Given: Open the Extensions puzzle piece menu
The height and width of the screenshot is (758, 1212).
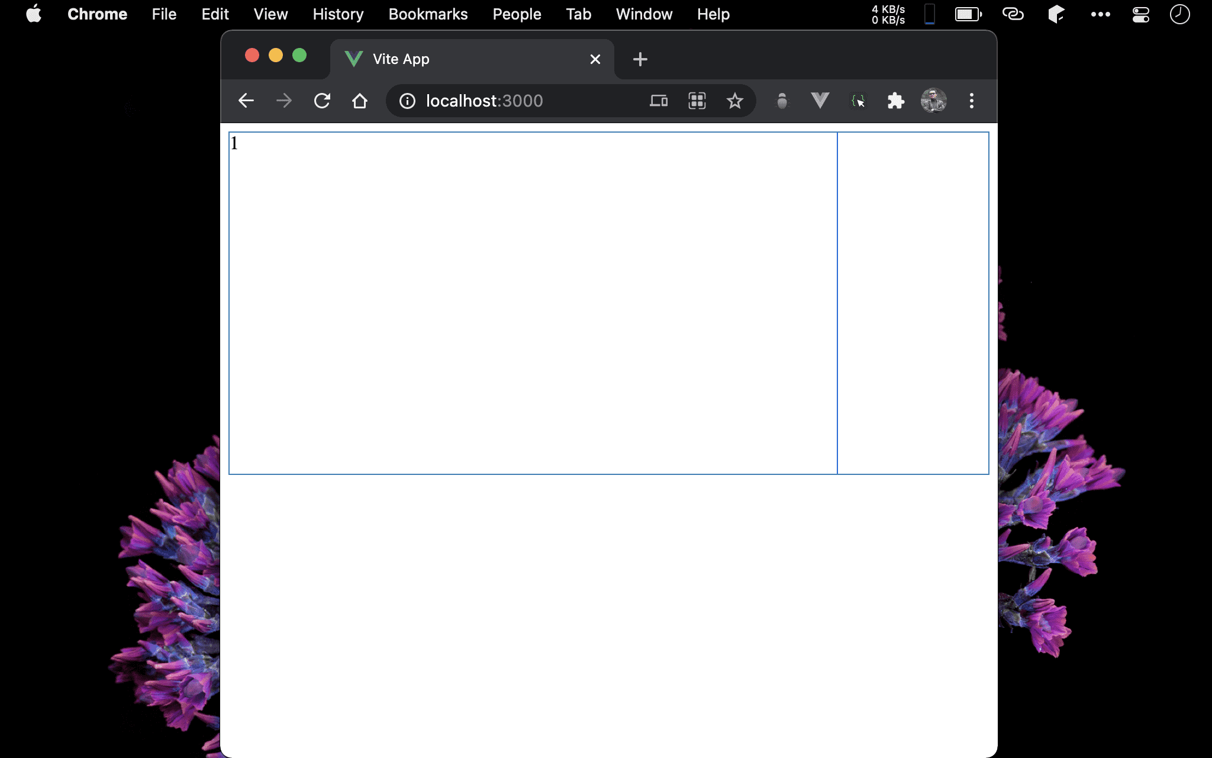Looking at the screenshot, I should pyautogui.click(x=895, y=101).
